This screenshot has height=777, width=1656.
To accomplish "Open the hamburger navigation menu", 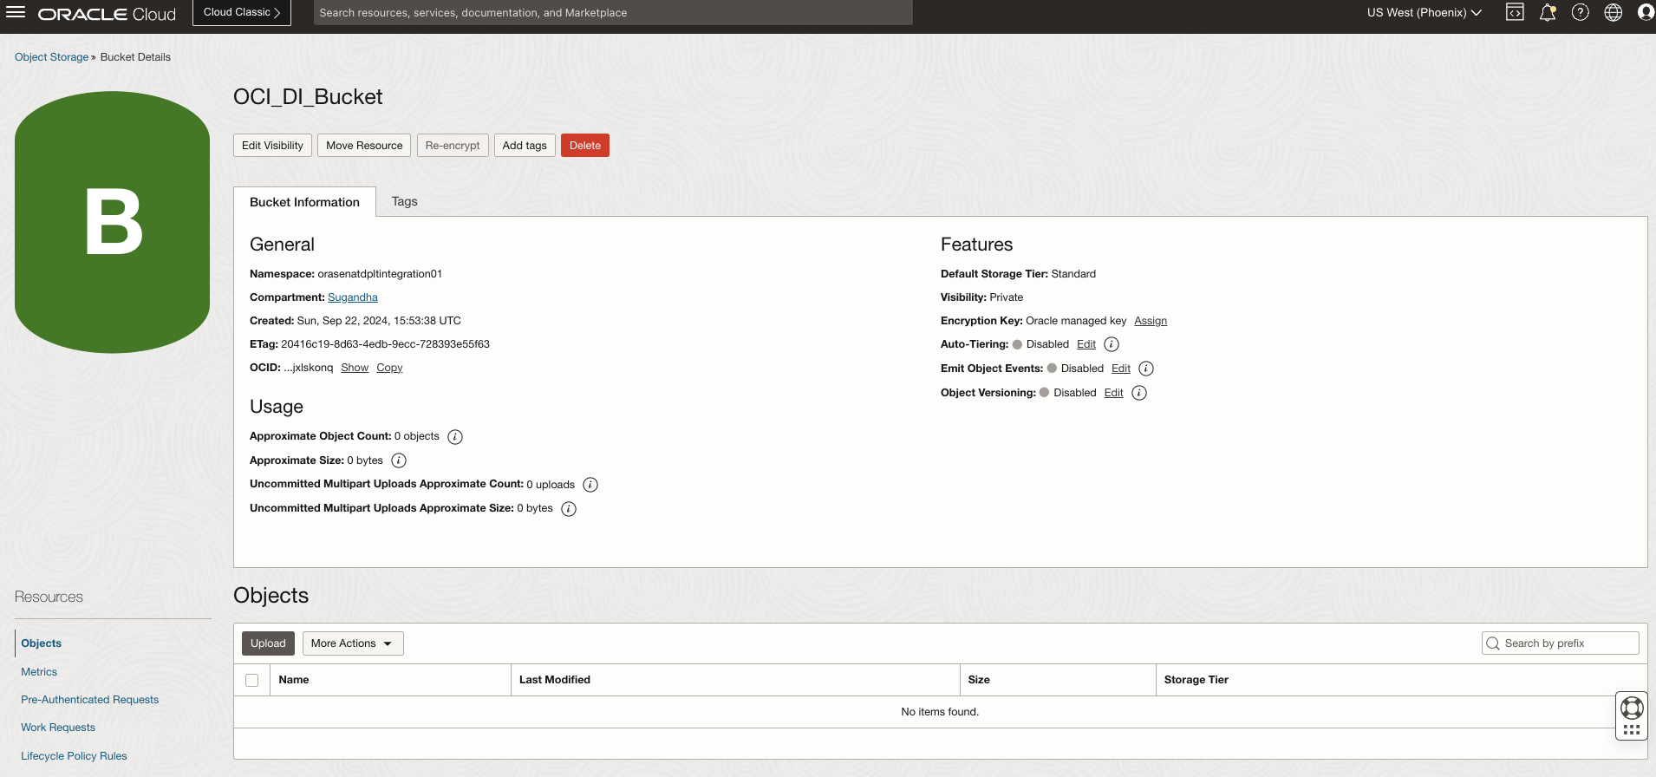I will coord(16,13).
